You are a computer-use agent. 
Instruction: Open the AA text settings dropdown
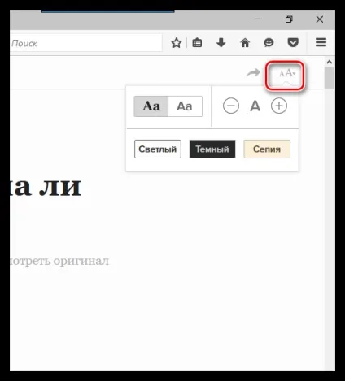click(x=286, y=73)
